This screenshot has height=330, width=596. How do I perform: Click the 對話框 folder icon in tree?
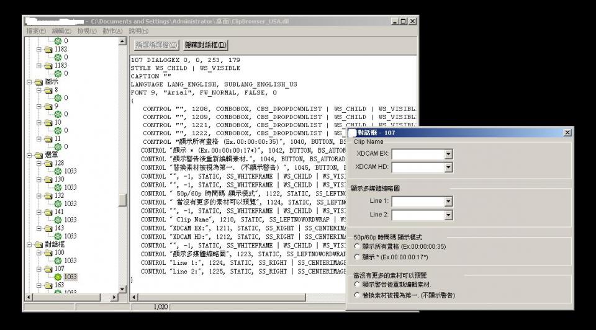point(38,244)
